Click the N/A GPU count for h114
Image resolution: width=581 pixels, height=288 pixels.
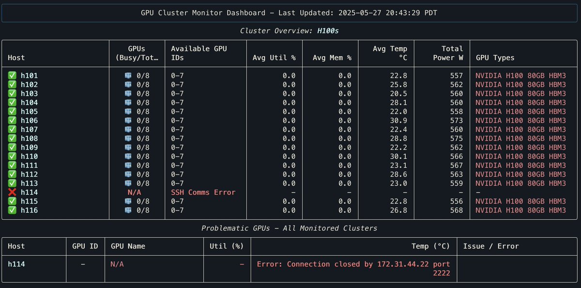point(134,192)
